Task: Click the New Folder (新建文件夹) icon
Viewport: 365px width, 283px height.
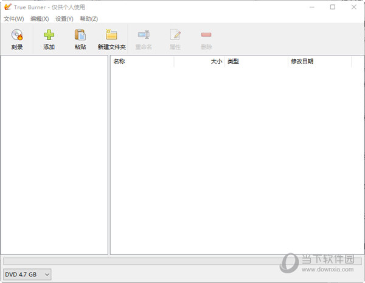Action: 111,35
